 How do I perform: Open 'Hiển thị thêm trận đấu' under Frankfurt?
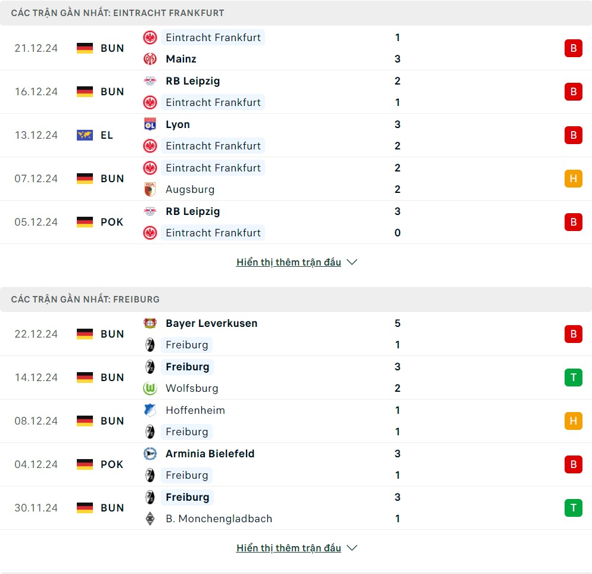tap(288, 262)
